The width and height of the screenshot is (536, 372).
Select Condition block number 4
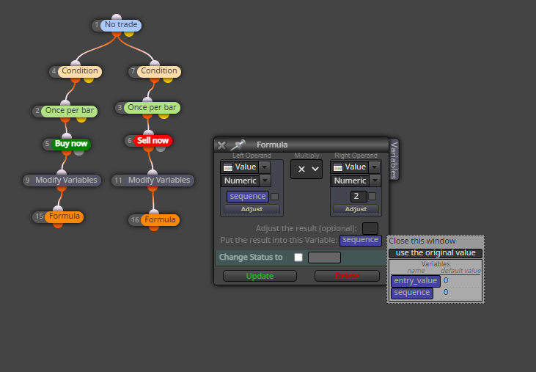coord(80,71)
